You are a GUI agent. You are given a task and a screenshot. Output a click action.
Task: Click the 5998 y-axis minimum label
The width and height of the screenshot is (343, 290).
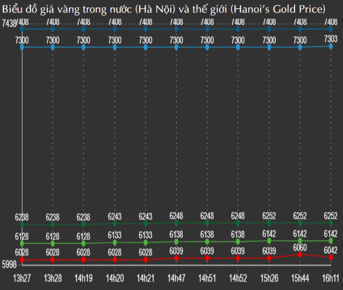tap(9, 265)
